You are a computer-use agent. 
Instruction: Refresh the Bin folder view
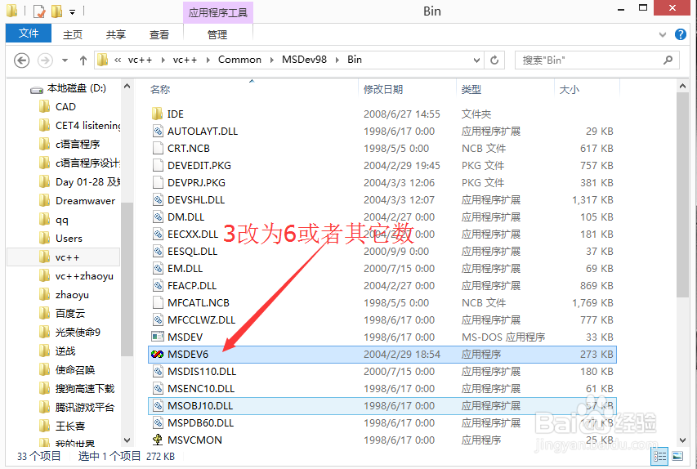coord(494,60)
